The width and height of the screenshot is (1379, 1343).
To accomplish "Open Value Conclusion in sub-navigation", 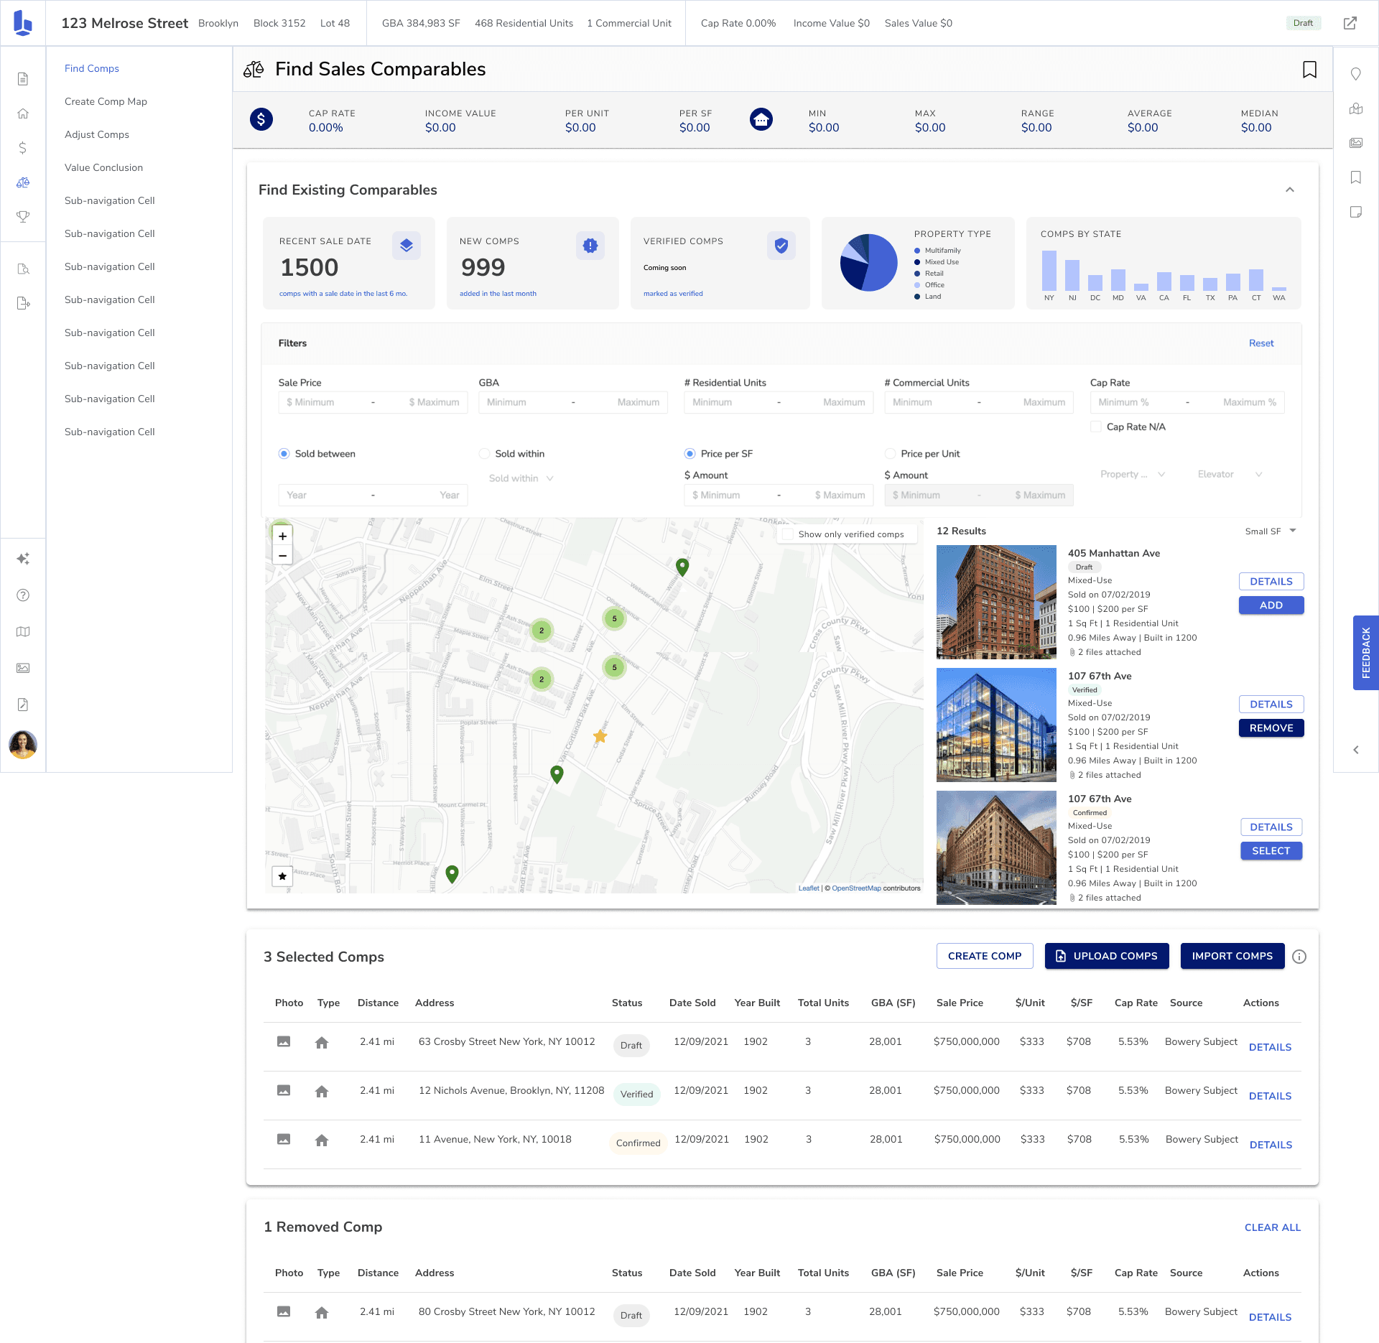I will point(103,167).
